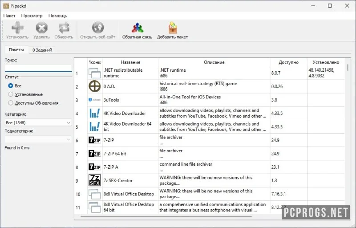Sort by the Установлено column header
Image resolution: width=356 pixels, height=228 pixels.
click(326, 62)
